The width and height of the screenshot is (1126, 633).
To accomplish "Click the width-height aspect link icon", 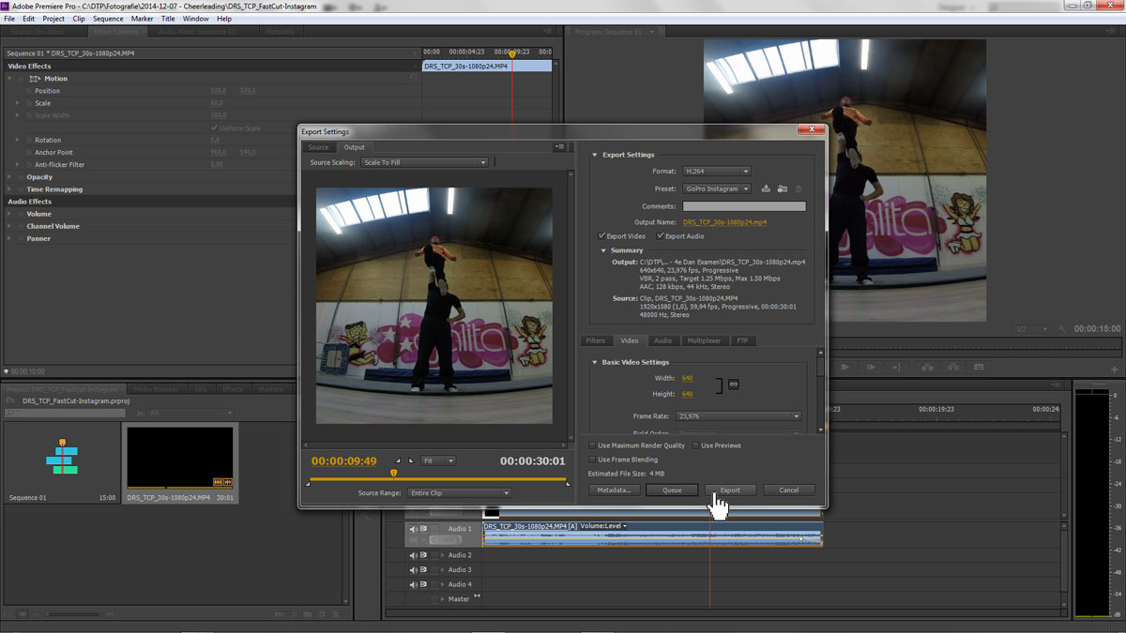I will 733,384.
